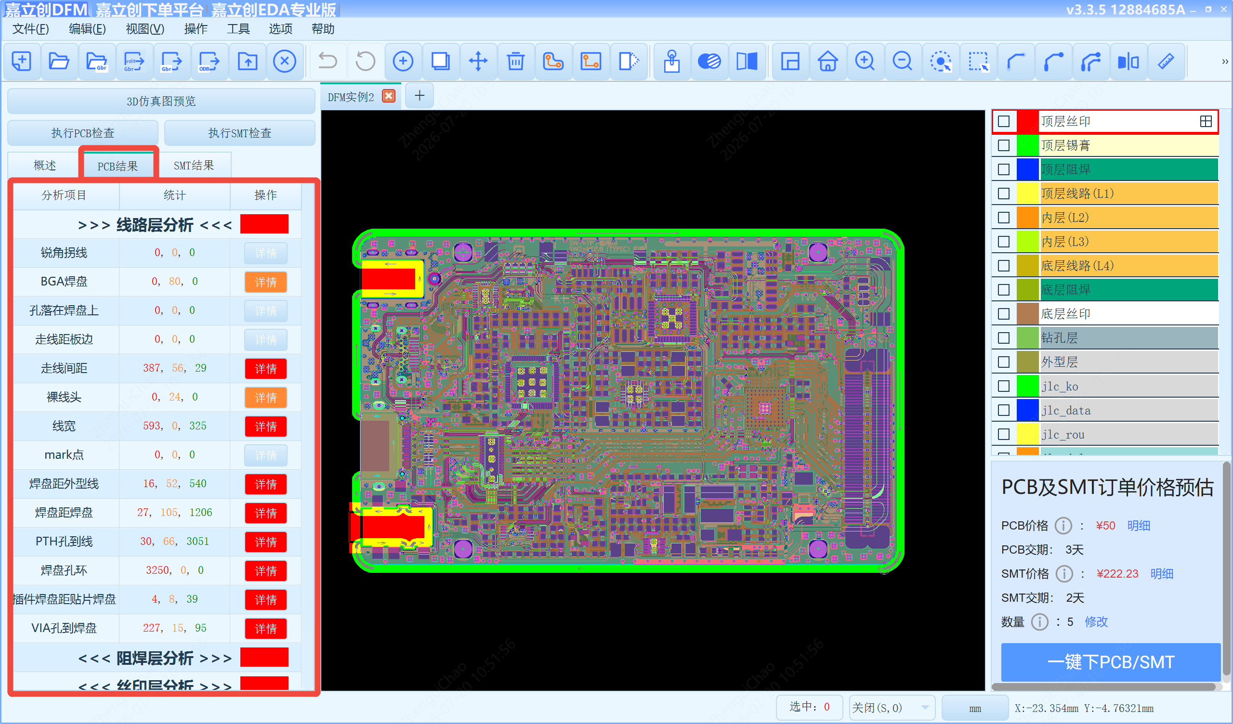1233x724 pixels.
Task: Click the undo arrow toolbar icon
Action: (328, 62)
